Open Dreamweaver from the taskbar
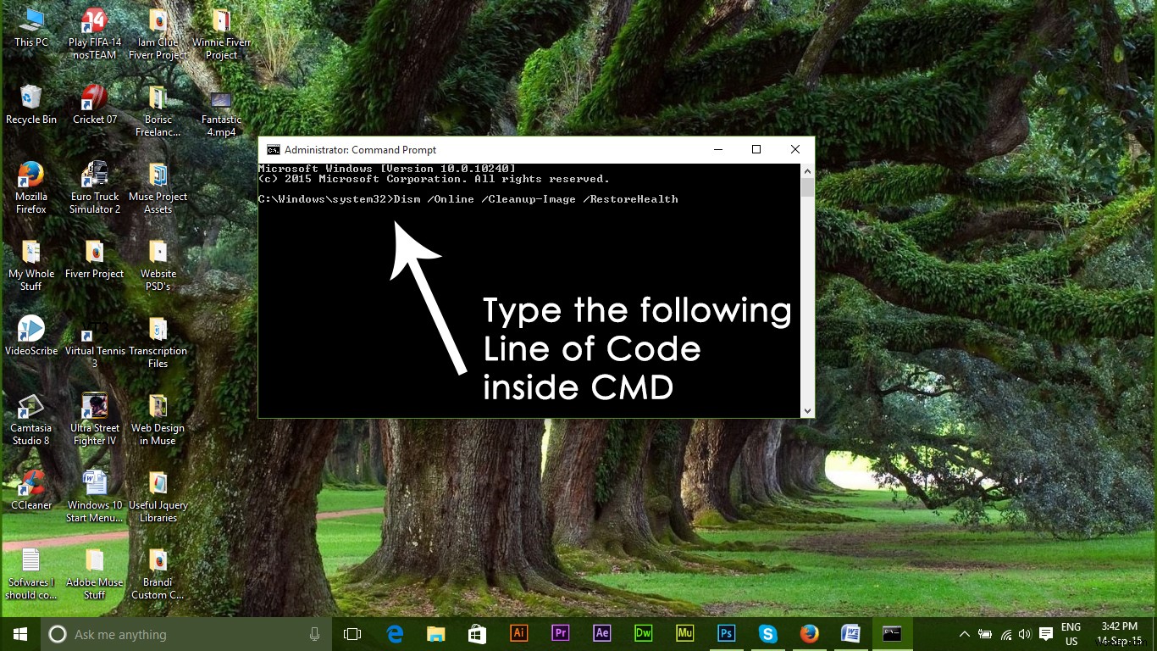This screenshot has height=651, width=1157. pos(643,633)
